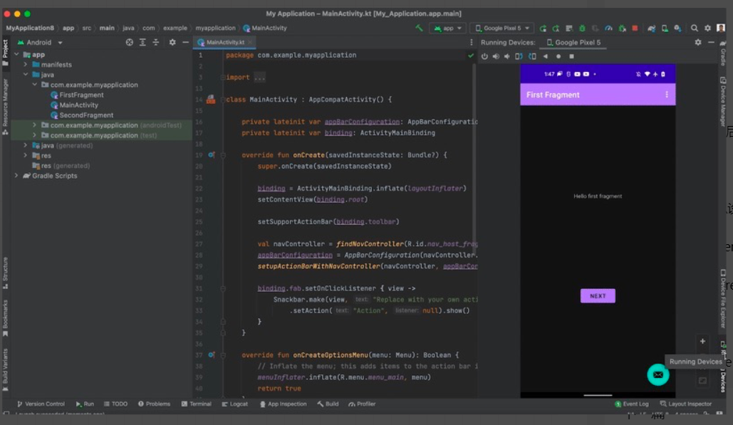733x425 pixels.
Task: Click the Search Everywhere magnifier icon
Action: pyautogui.click(x=695, y=28)
